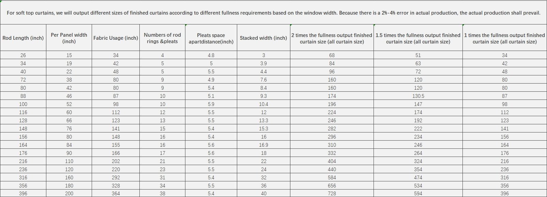547x197 pixels.
Task: Click the stacked width value 16.9
Action: 263,145
